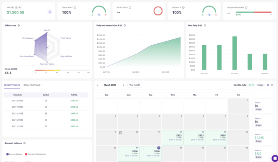Click the info icon beside Profit factor

tap(130, 7)
